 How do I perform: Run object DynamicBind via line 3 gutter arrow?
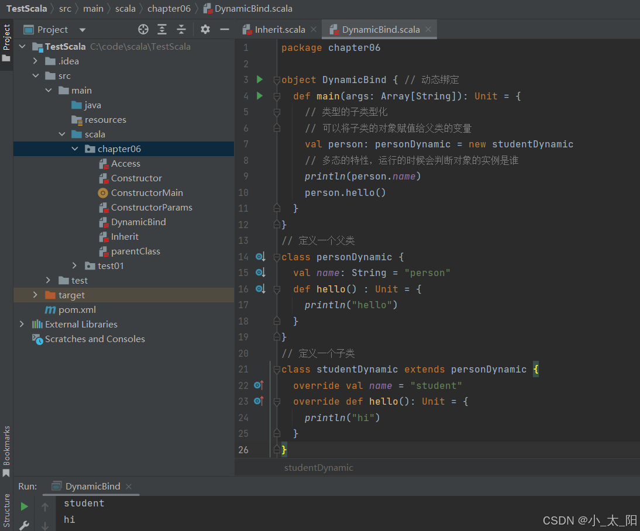click(260, 80)
